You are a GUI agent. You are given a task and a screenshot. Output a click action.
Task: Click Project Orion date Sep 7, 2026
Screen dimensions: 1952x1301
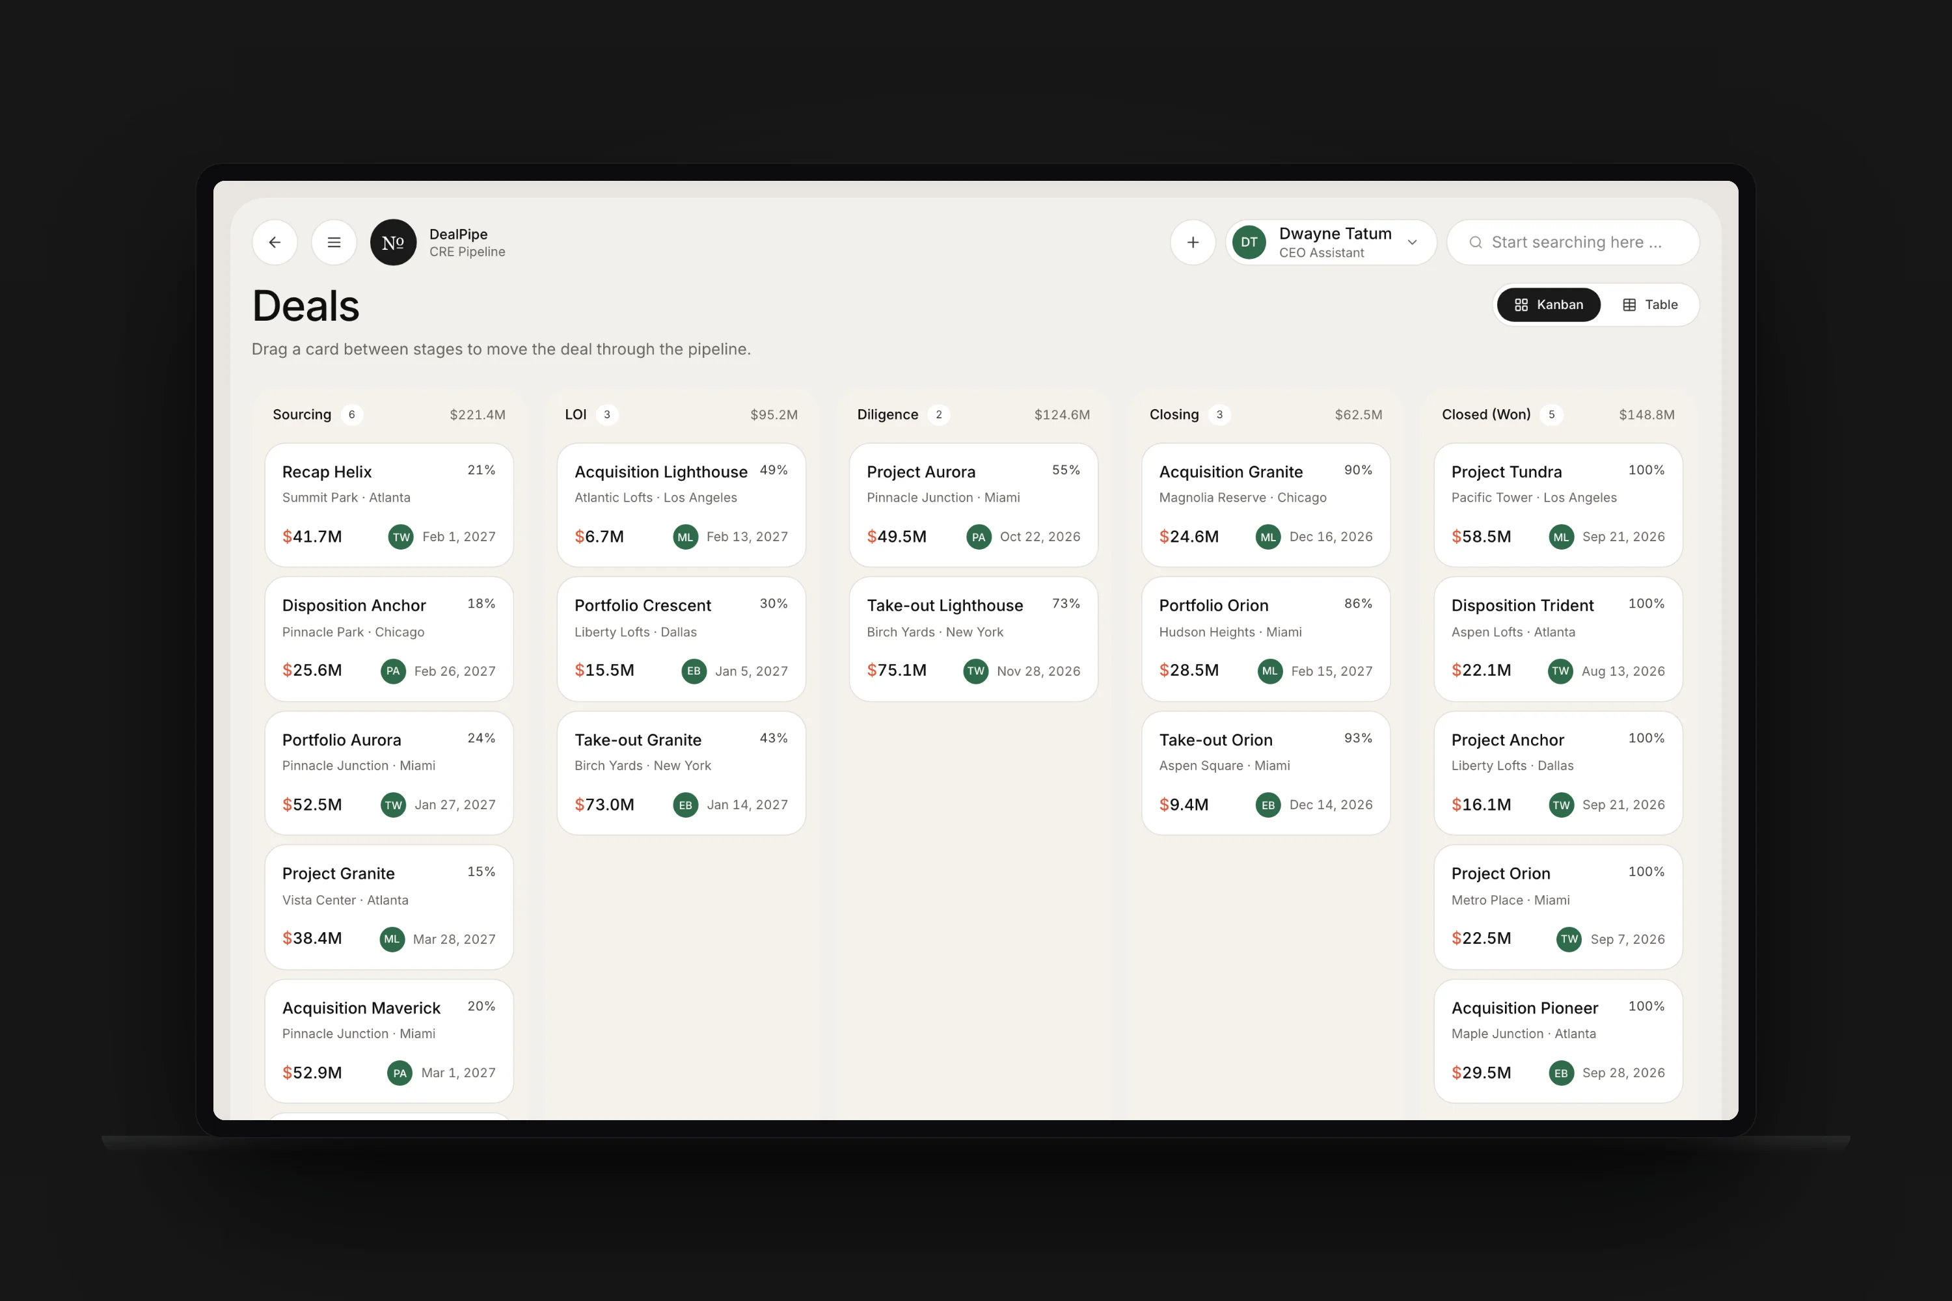[x=1627, y=939]
